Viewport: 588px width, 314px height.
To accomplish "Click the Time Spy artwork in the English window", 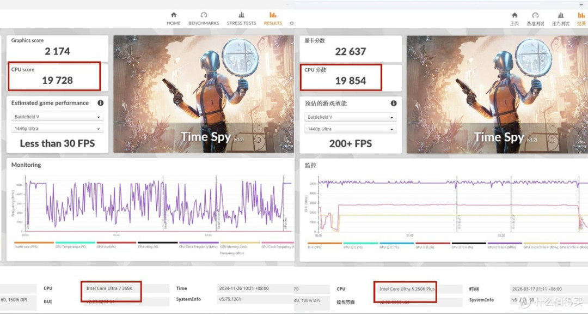I will 204,94.
